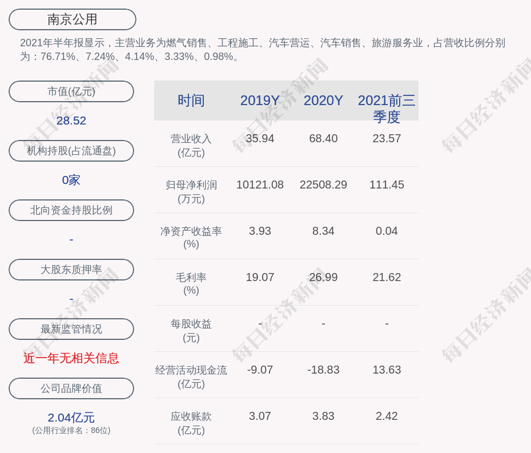
Task: Click ROE value 3.93
Action: pos(260,231)
